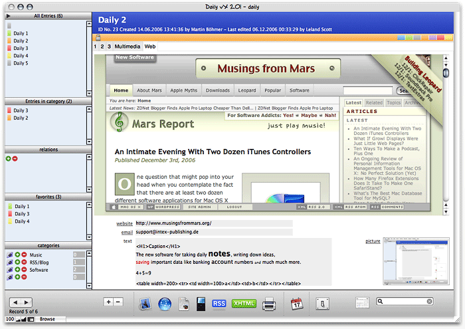Select the blue color label swatch
465x329 pixels.
coord(401,38)
